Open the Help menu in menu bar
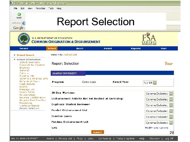 [x=59, y=8]
